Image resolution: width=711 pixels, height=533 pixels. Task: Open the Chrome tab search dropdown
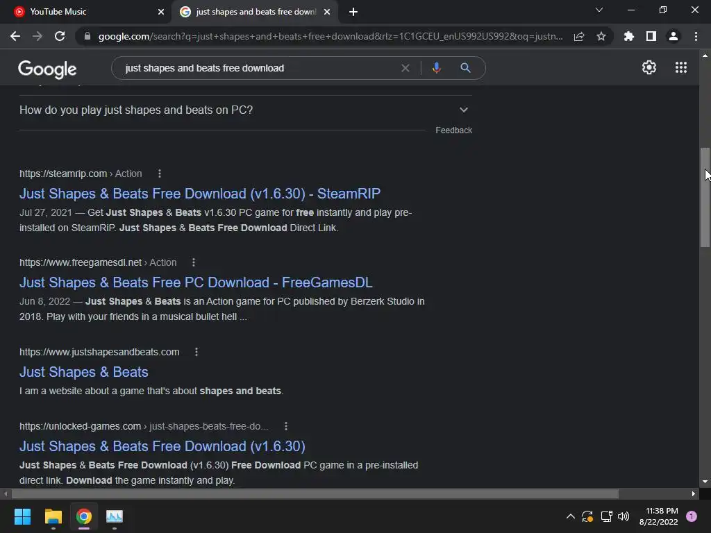coord(599,10)
